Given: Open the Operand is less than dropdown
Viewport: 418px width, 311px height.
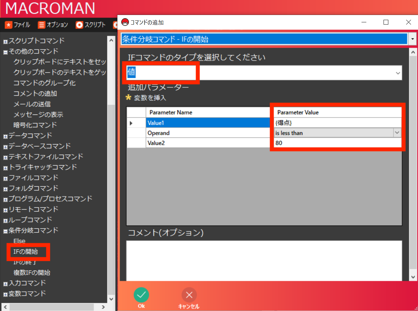Looking at the screenshot, I should 397,133.
